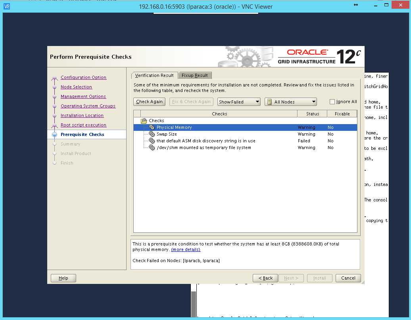Screen dimensions: 411x320
Task: Click the Status column header
Action: tap(313, 114)
